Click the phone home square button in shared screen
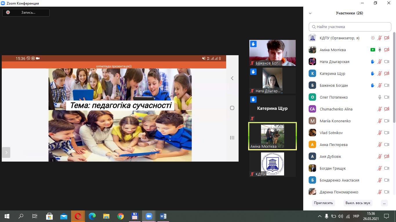The width and height of the screenshot is (396, 222). 232,108
